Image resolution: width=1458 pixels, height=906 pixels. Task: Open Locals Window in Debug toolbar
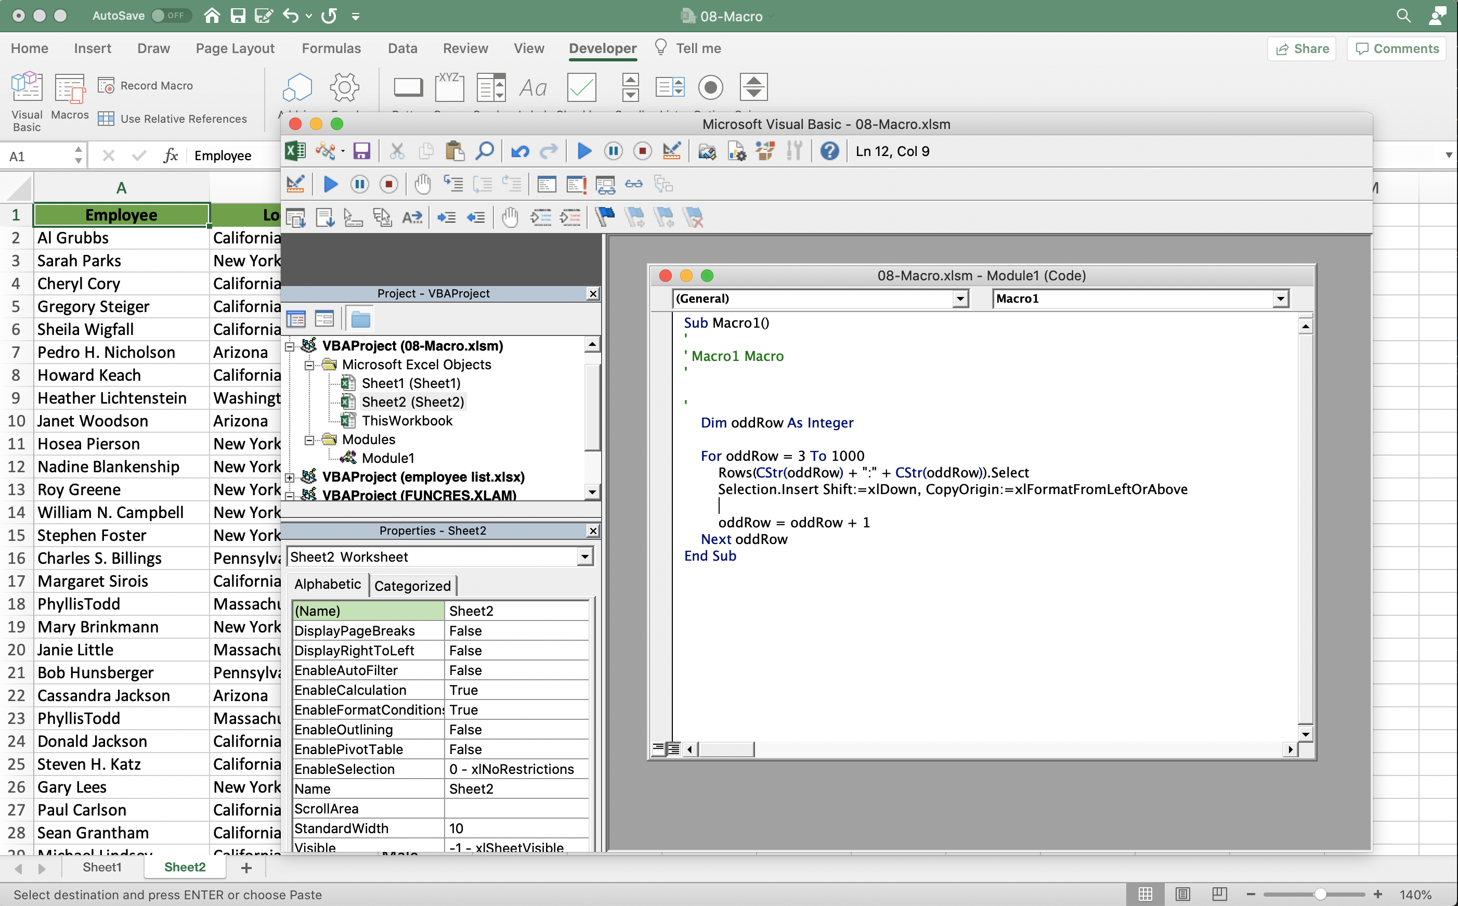tap(546, 184)
